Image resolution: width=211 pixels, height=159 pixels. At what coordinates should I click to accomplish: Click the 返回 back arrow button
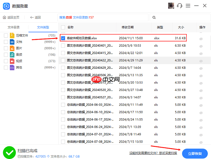point(36,17)
